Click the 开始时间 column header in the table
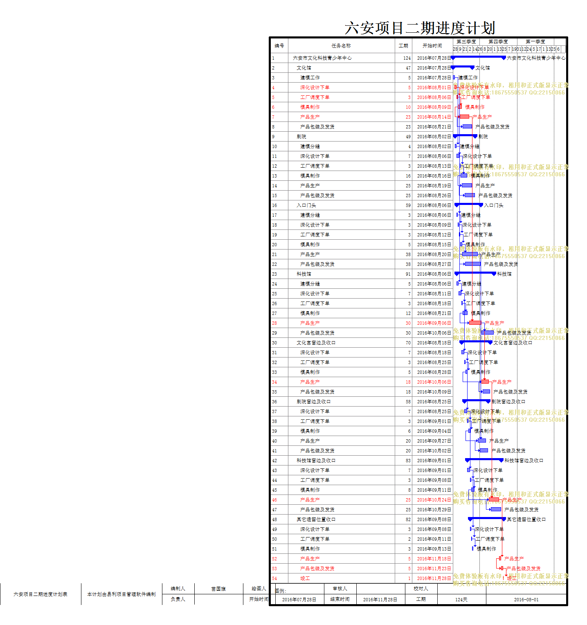The image size is (587, 625). 432,46
